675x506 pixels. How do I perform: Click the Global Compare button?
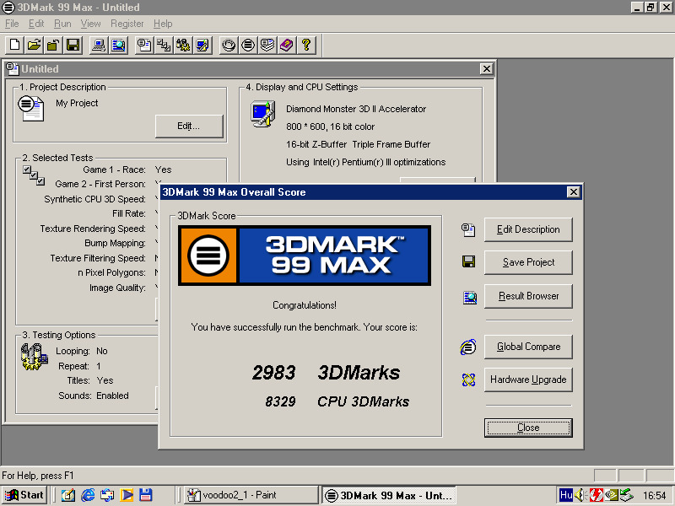coord(528,347)
